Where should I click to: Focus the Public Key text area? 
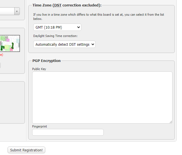[x=102, y=97]
